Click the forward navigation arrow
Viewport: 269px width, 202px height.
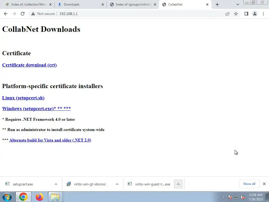click(x=14, y=14)
